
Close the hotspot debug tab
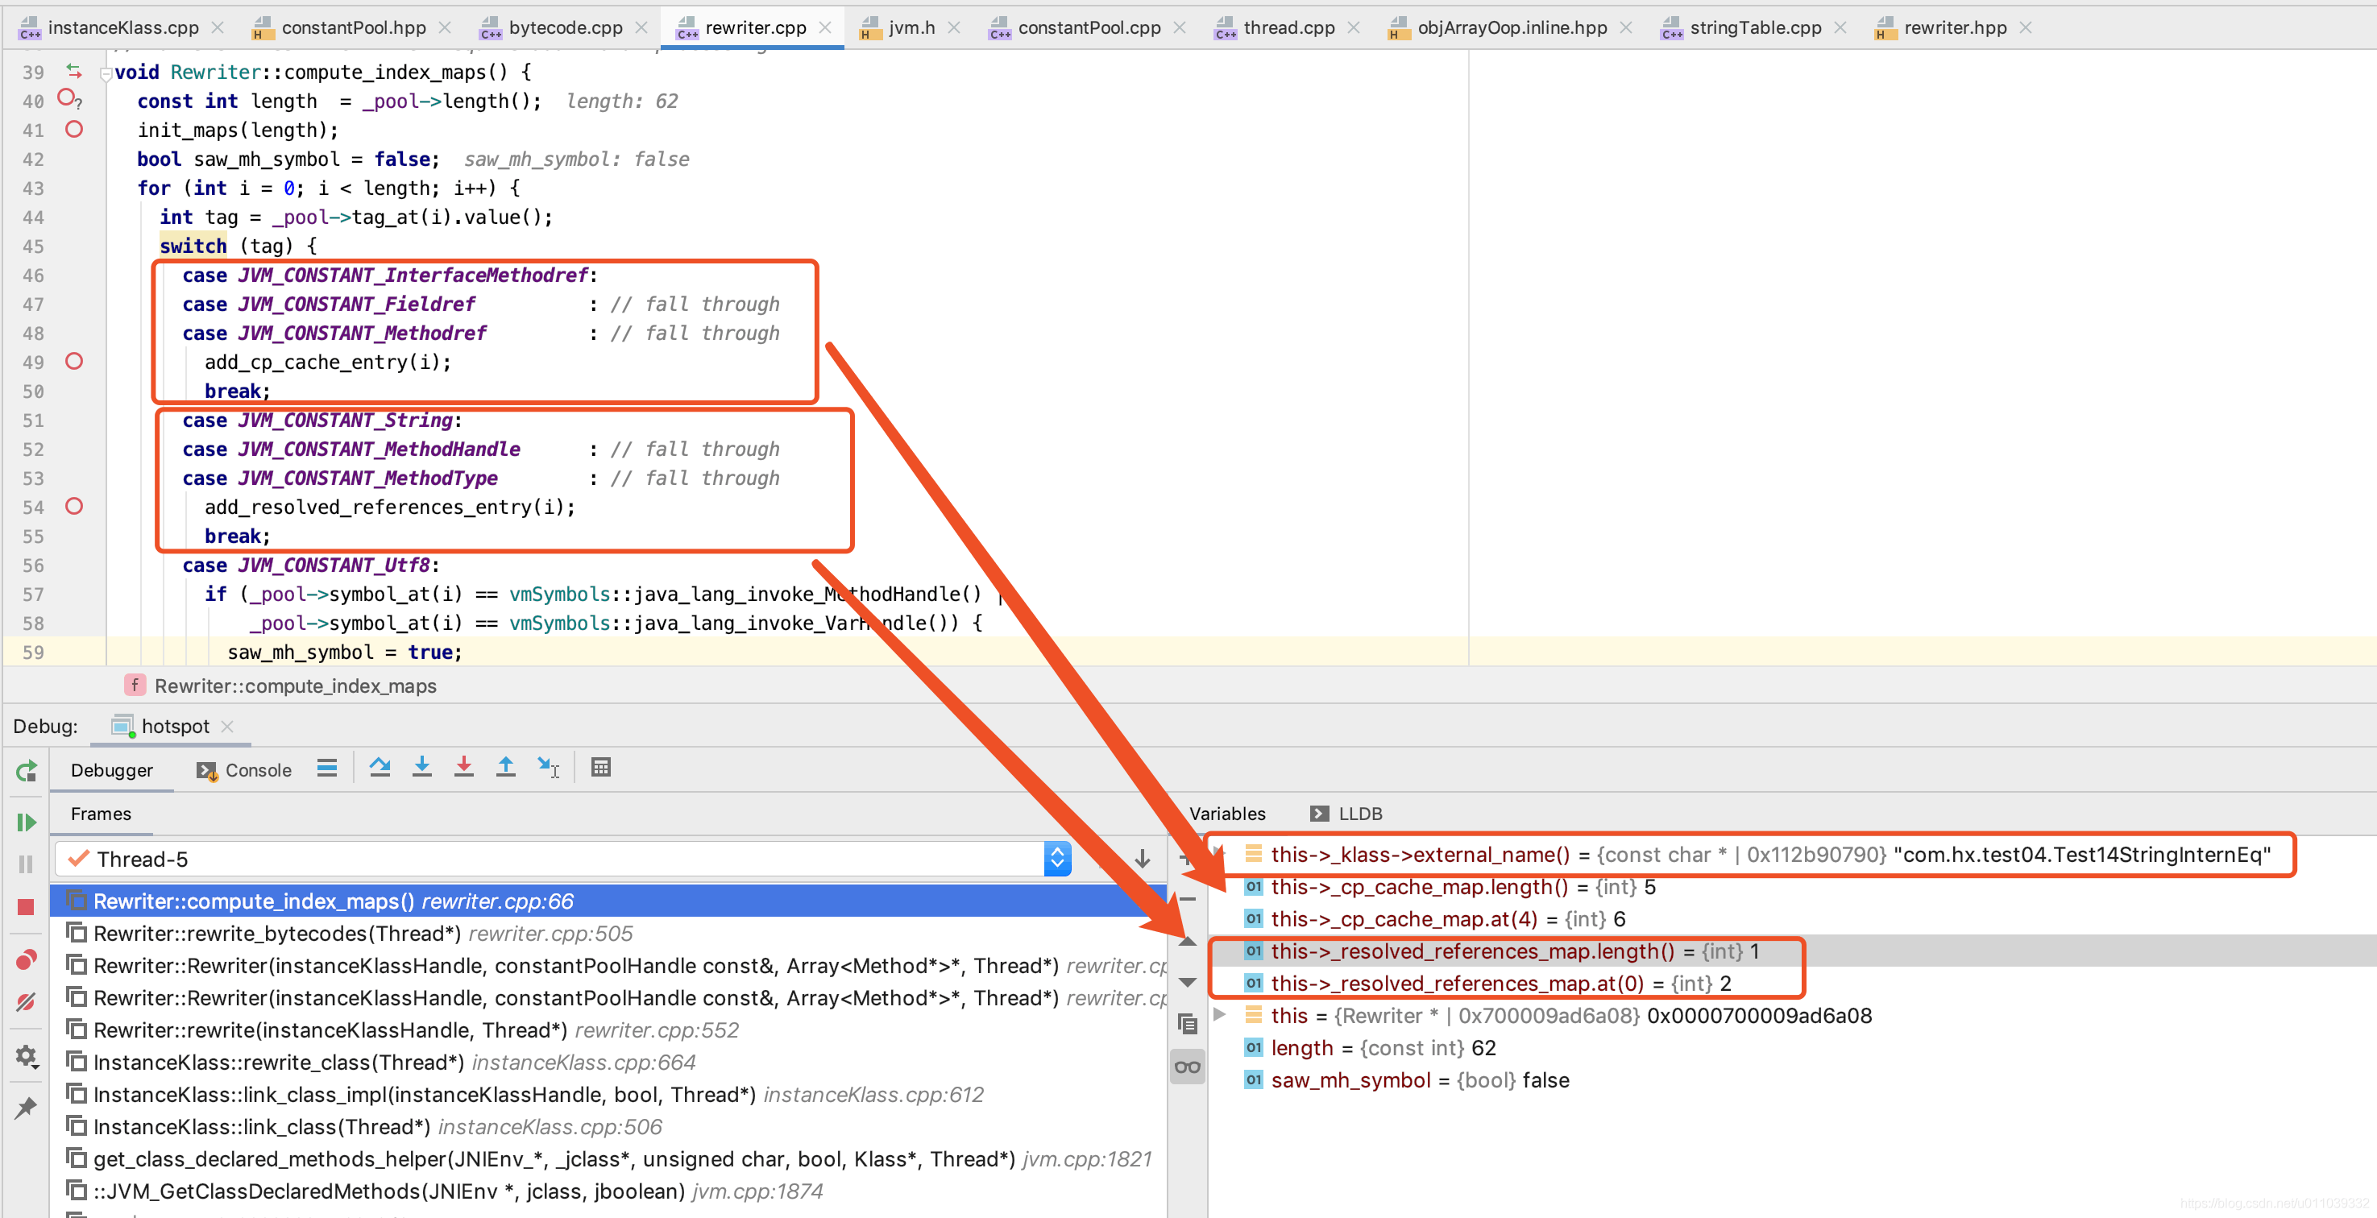(x=227, y=726)
